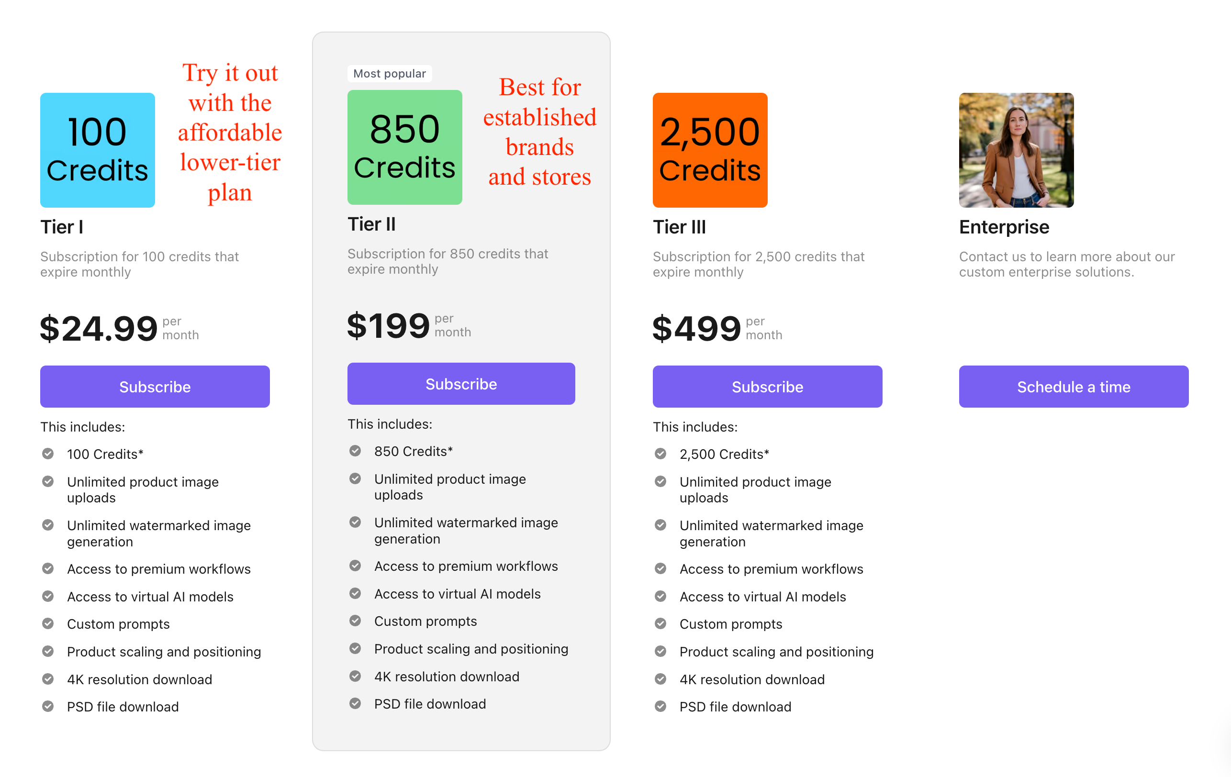Click Tier III Access to premium workflows checkmark

[x=660, y=568]
